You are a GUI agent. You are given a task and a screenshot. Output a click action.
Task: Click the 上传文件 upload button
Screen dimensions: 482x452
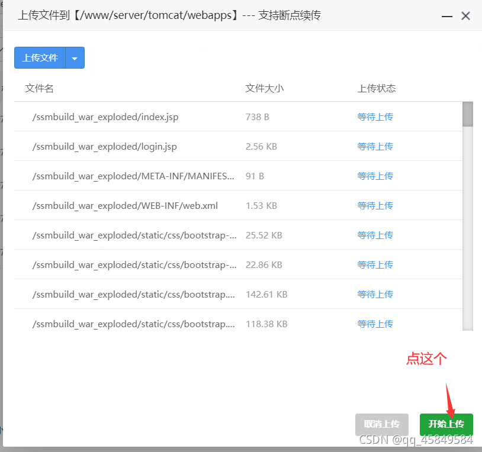pyautogui.click(x=39, y=57)
